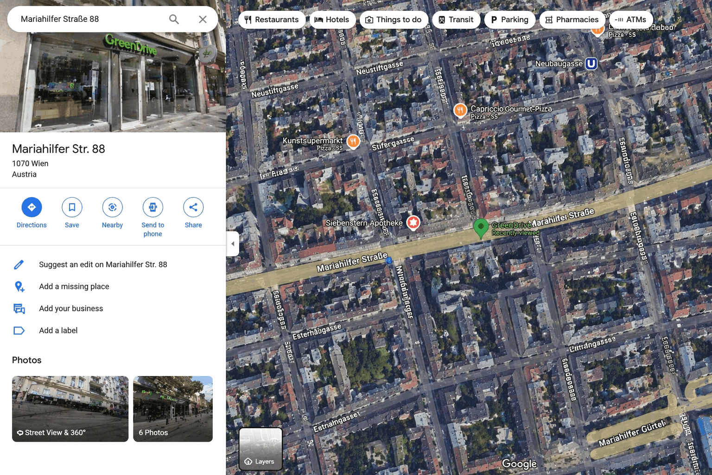View the 6 Photos gallery

coord(172,409)
